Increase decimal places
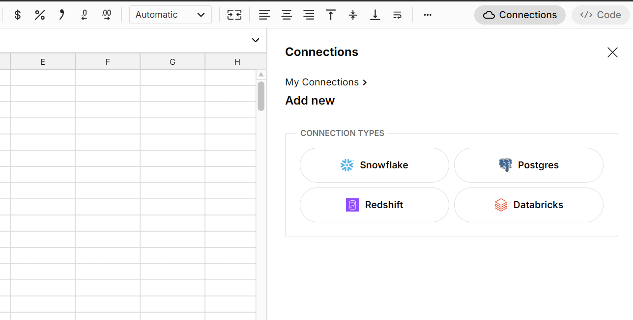633x320 pixels. tap(106, 15)
